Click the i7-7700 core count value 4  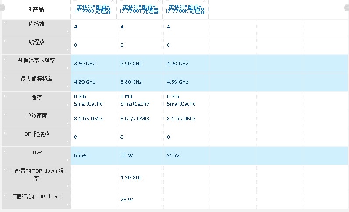click(x=76, y=27)
